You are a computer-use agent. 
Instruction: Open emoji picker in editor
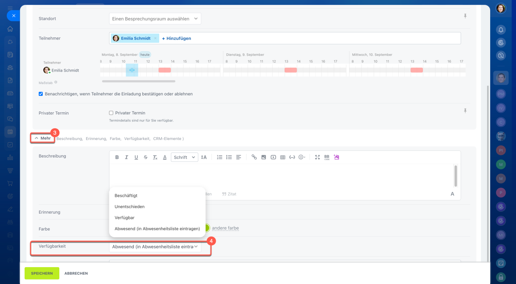pyautogui.click(x=302, y=157)
